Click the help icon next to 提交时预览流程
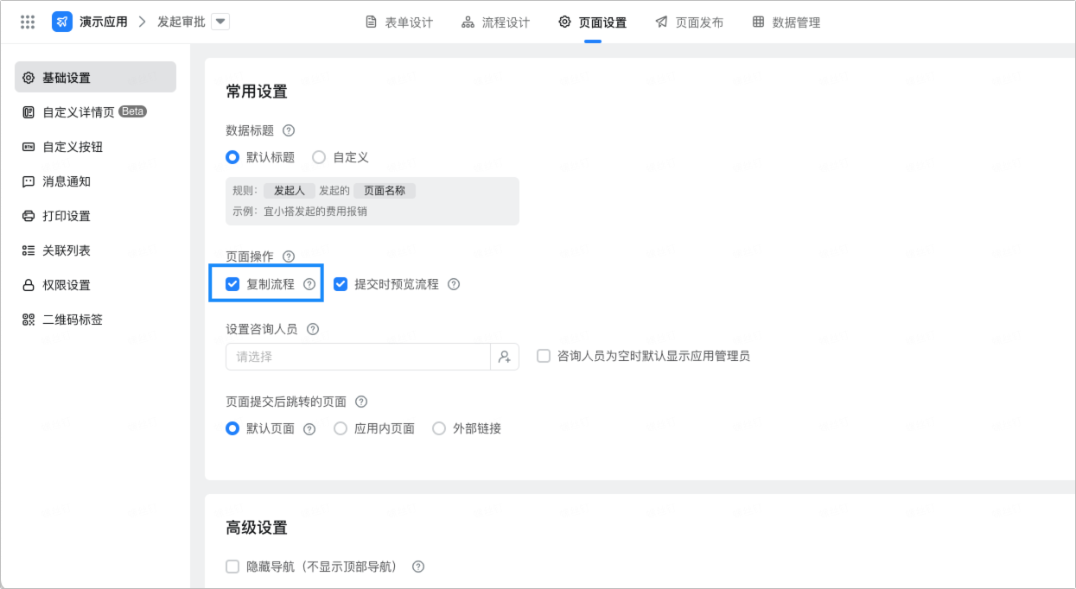 coord(454,284)
